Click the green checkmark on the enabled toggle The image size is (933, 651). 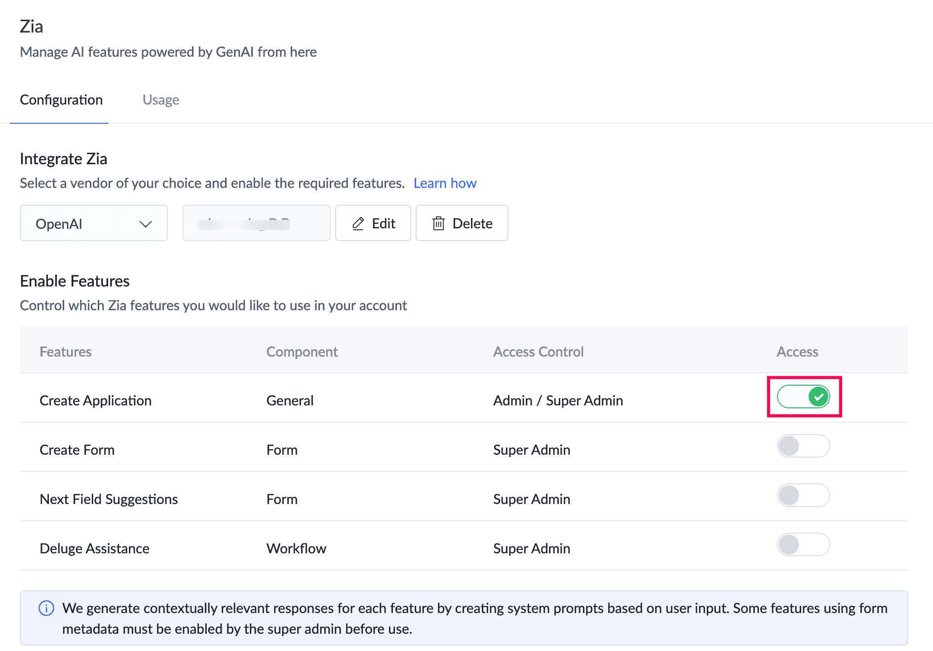(818, 397)
